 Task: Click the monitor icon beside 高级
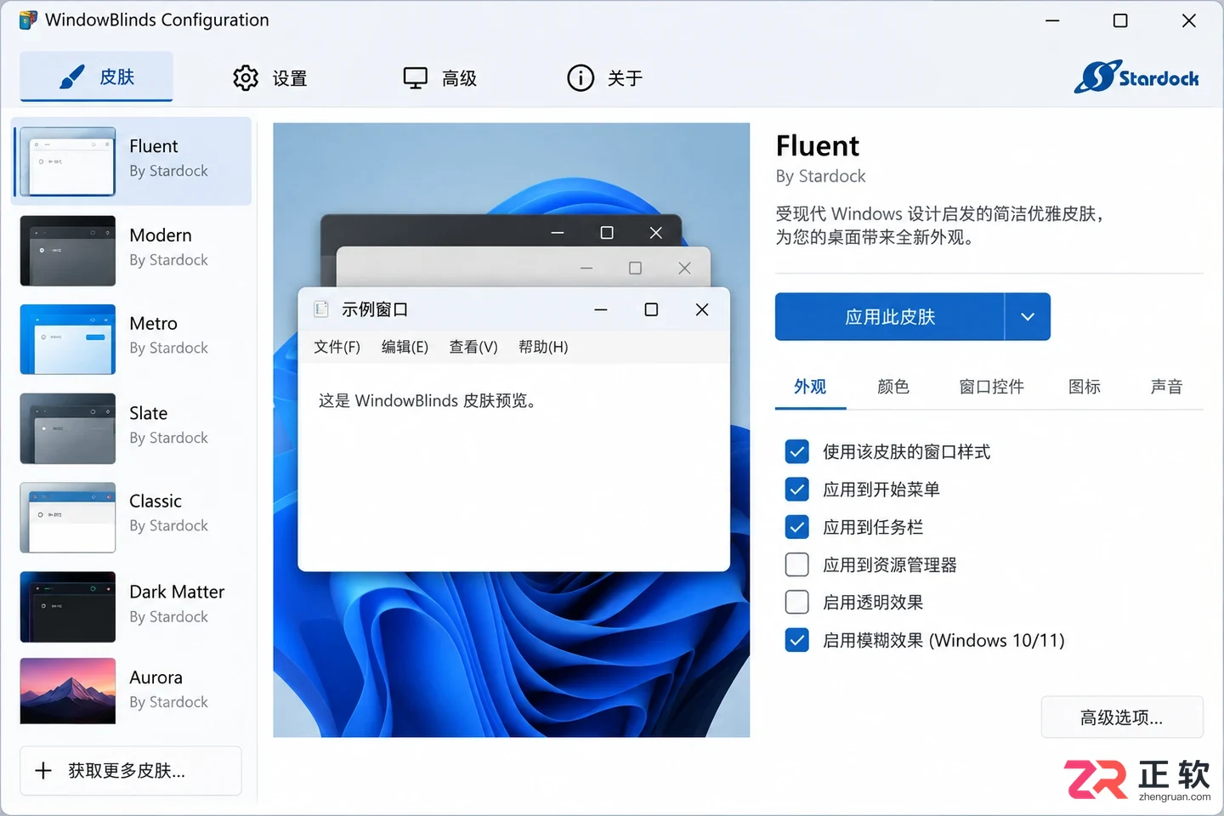coord(416,78)
